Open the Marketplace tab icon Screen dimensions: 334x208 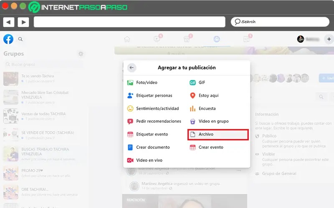(187, 39)
